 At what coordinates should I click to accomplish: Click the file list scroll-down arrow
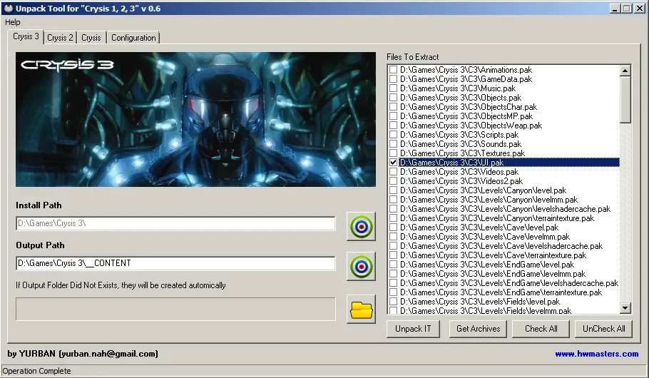click(x=625, y=307)
